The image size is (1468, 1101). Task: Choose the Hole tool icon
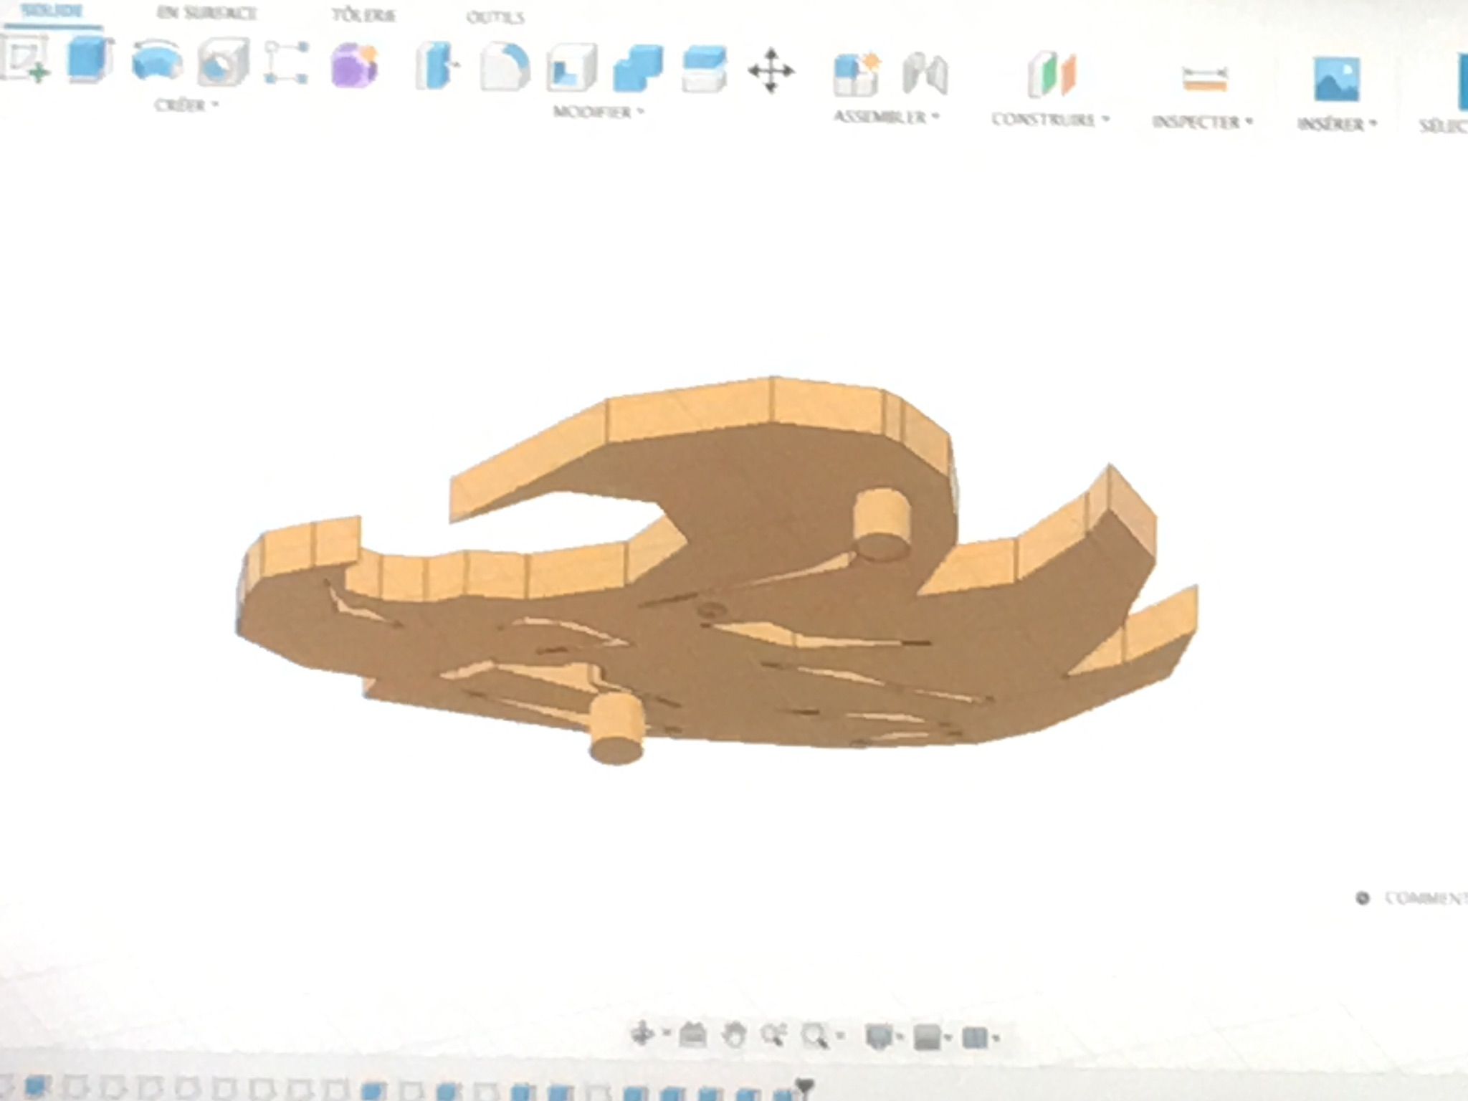tap(223, 63)
